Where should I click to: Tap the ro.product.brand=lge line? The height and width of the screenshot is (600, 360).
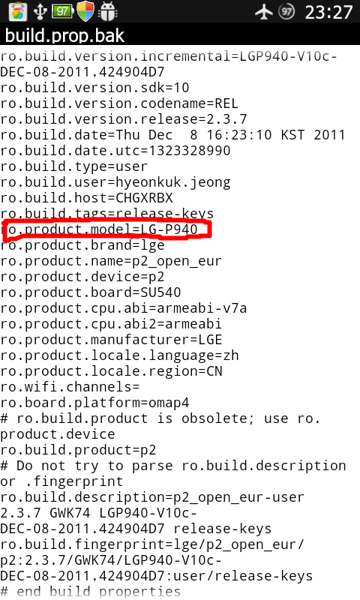tap(82, 245)
